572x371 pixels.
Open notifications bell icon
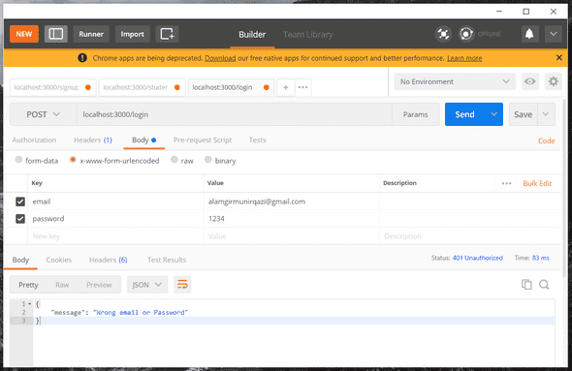pyautogui.click(x=529, y=34)
